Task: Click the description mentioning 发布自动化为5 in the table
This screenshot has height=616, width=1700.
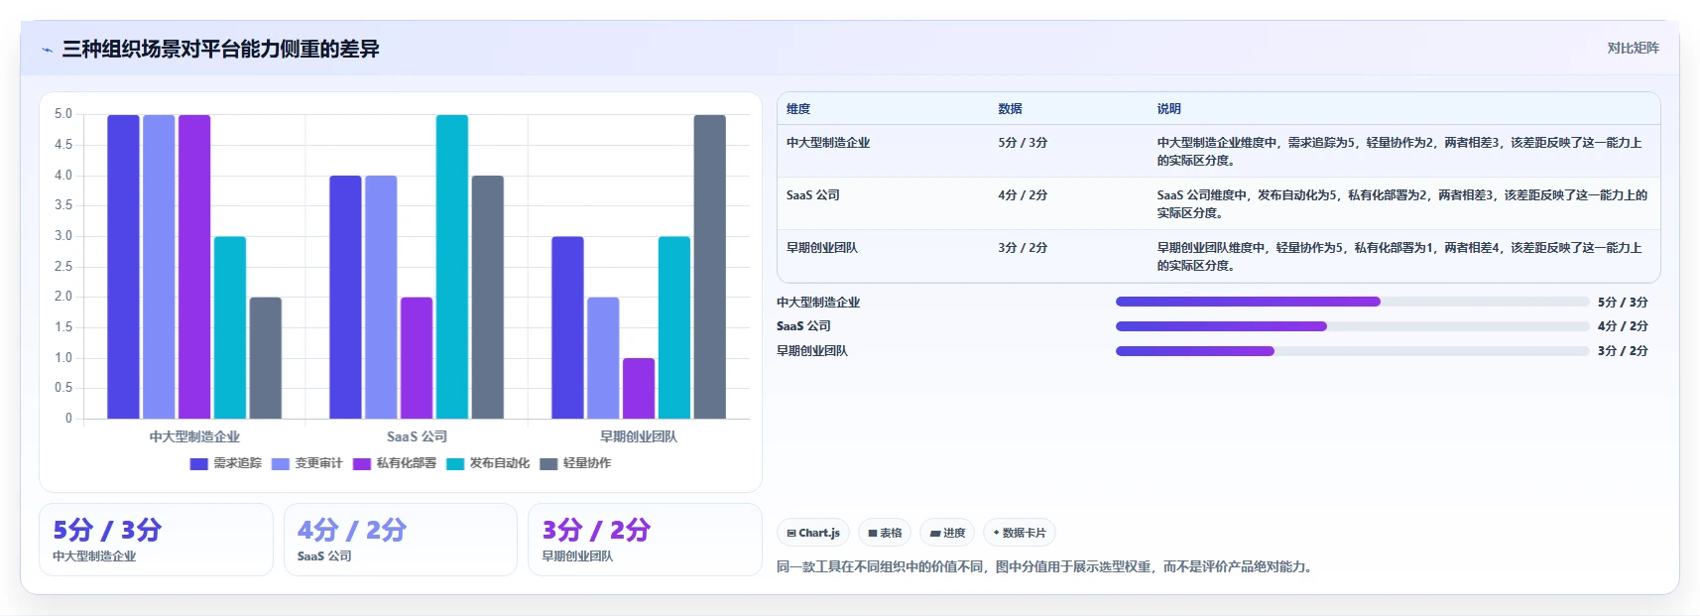Action: 1401,204
